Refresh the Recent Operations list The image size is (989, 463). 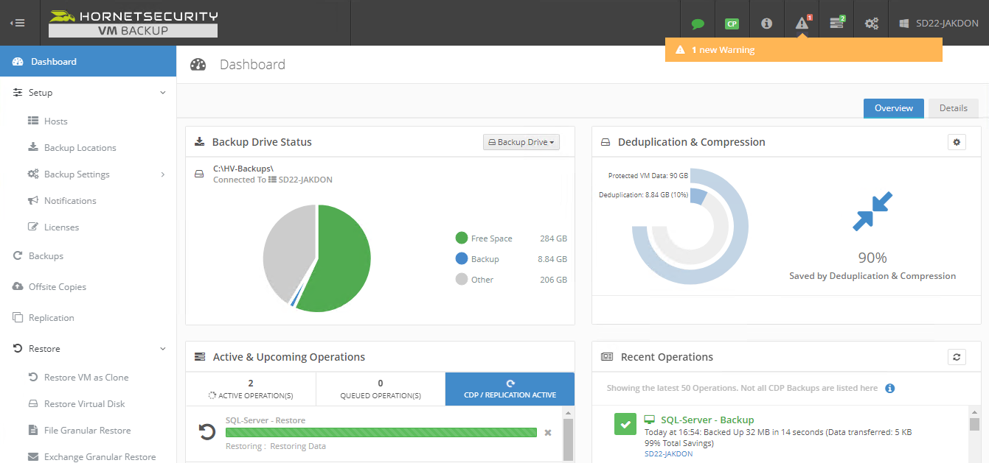[x=957, y=357]
